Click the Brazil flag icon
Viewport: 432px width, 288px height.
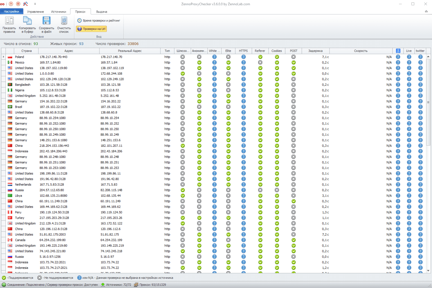pos(10,107)
